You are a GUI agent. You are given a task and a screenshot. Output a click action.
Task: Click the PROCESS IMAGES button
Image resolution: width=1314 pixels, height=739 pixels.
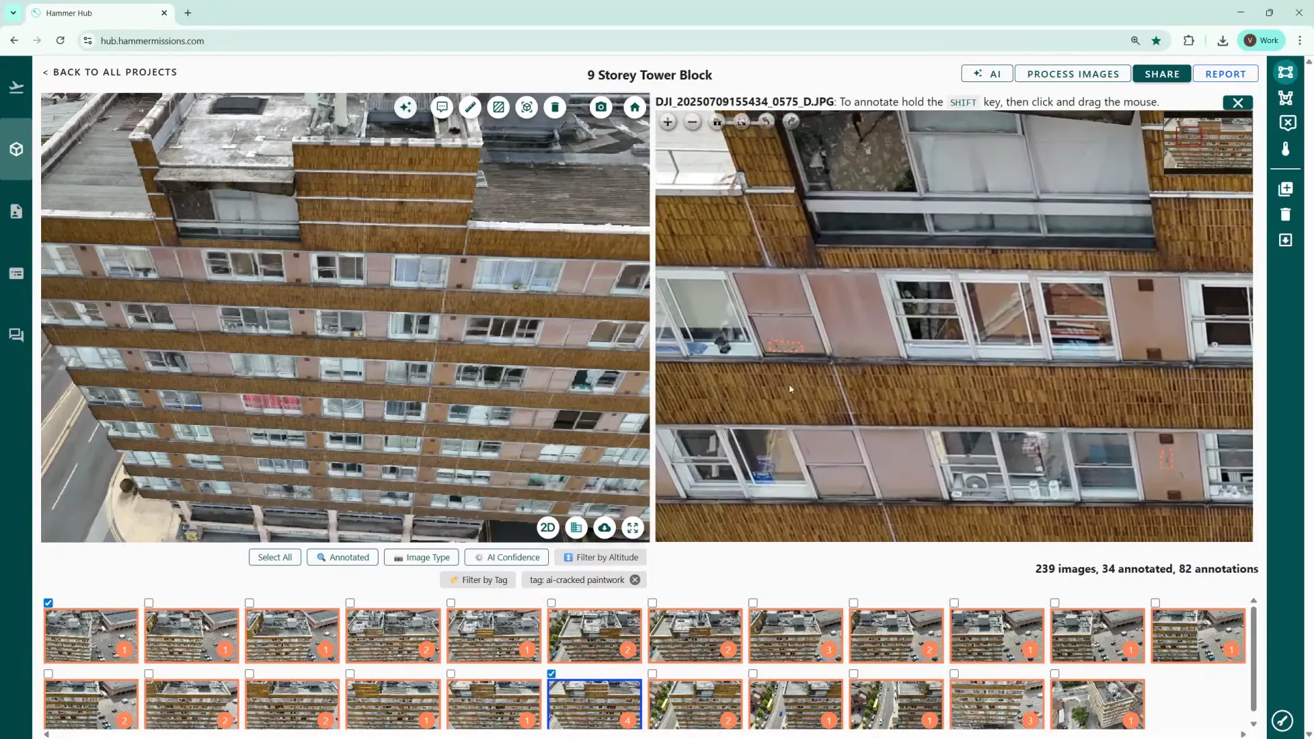click(1072, 74)
